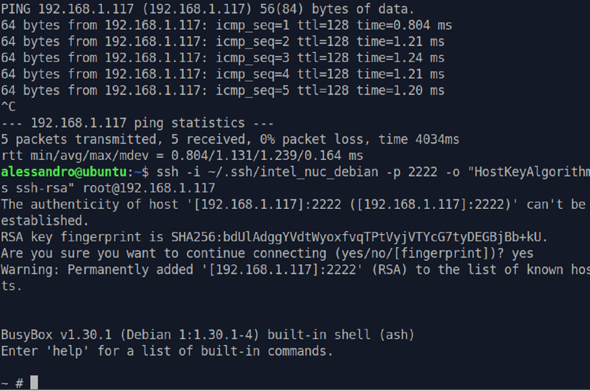Click the SHA256 RSA key fingerprint string
The height and width of the screenshot is (391, 590).
[x=359, y=237]
